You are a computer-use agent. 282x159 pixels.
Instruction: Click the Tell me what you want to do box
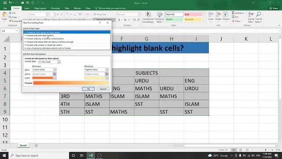pyautogui.click(x=111, y=8)
